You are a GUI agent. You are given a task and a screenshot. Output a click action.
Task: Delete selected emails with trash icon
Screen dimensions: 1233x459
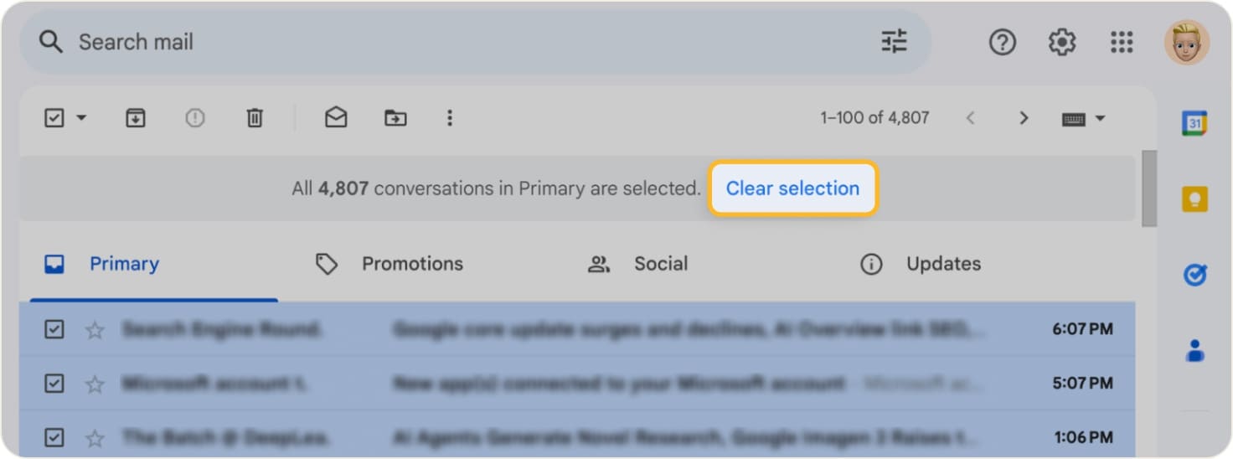click(255, 118)
